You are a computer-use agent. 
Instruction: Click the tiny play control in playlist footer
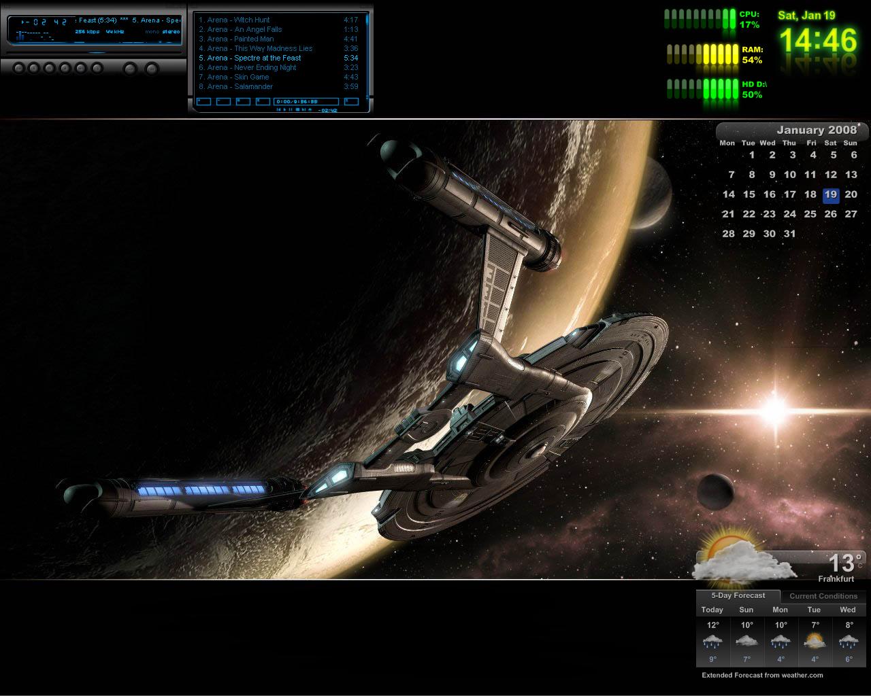285,109
